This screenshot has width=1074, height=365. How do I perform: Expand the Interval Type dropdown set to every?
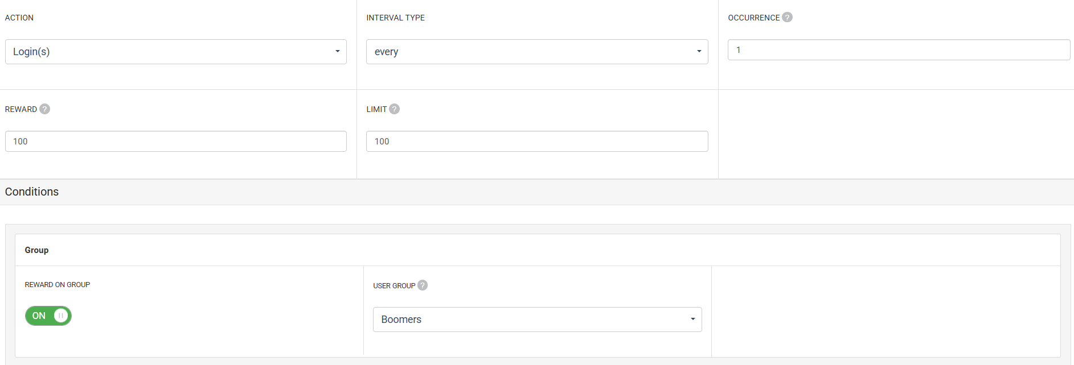coord(536,52)
